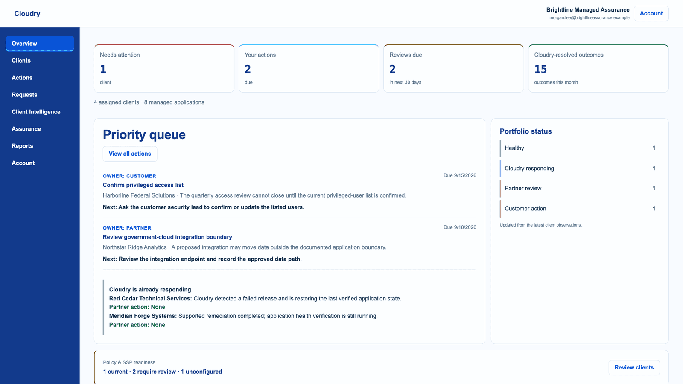
Task: Open the Your actions card
Action: [309, 68]
